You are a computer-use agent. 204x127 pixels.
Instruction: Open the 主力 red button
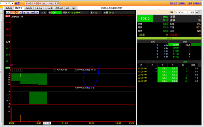pyautogui.click(x=45, y=3)
